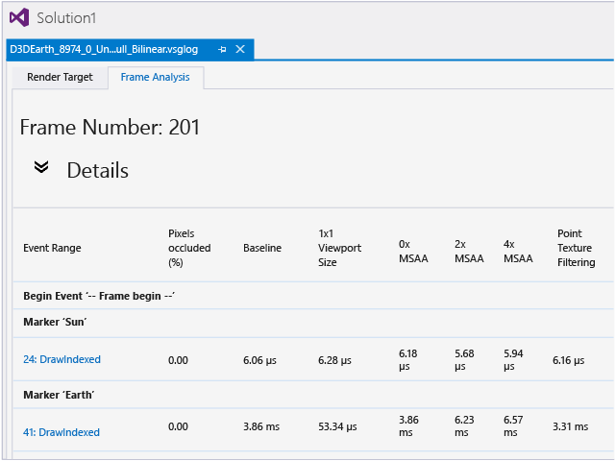Close the D3DEarth vsglog document tab
This screenshot has width=615, height=461.
(240, 49)
